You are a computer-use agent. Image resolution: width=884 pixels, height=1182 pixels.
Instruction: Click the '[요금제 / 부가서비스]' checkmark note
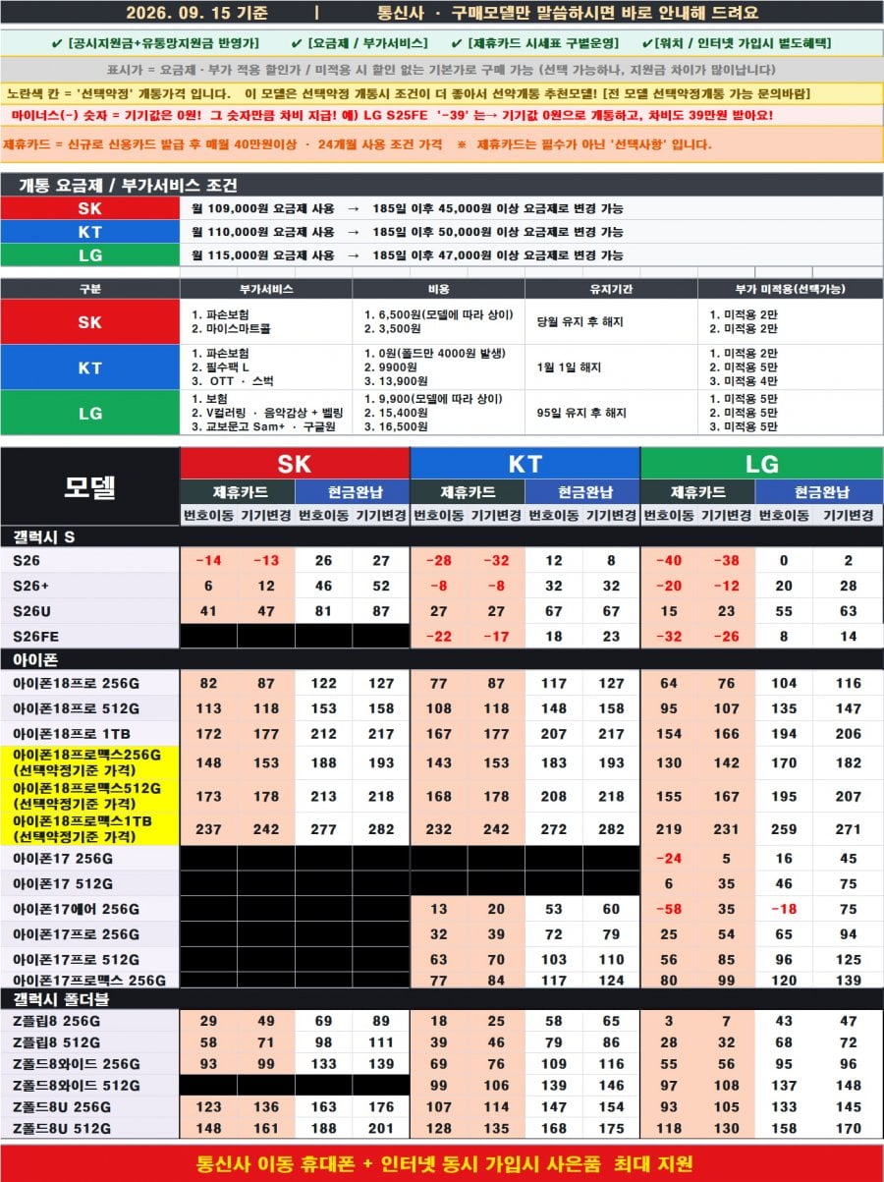coord(359,44)
